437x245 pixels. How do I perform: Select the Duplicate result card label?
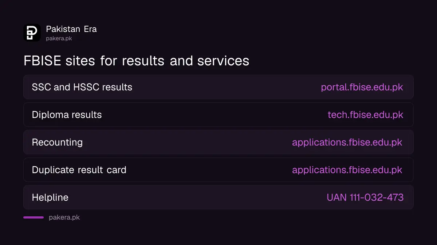click(79, 170)
